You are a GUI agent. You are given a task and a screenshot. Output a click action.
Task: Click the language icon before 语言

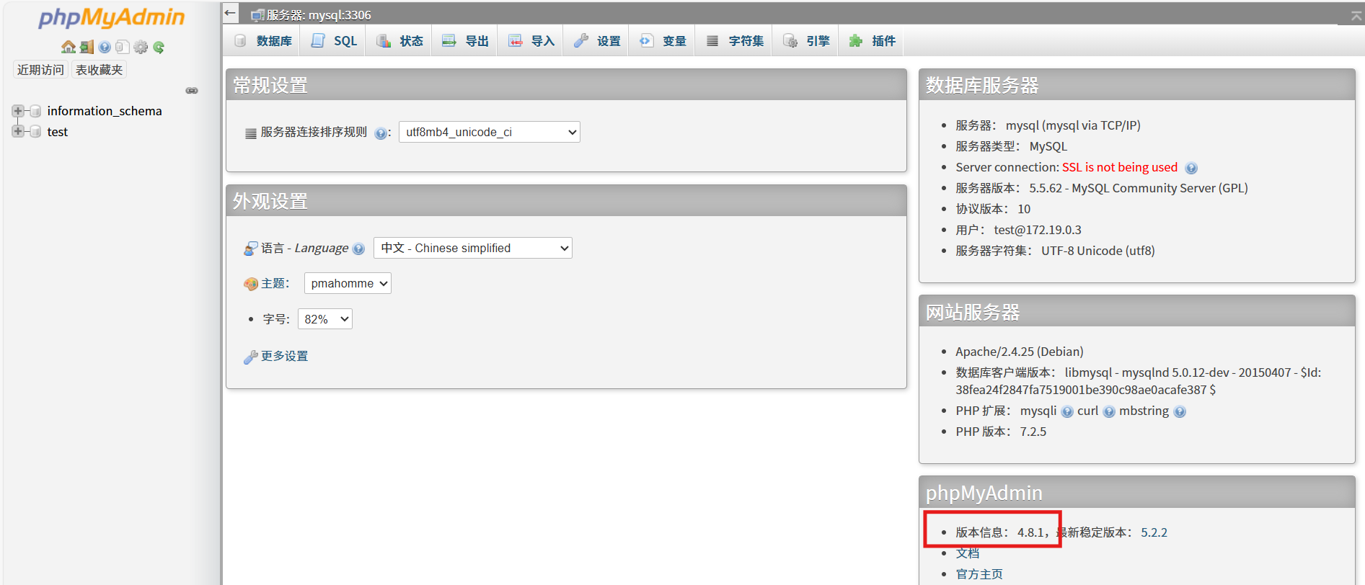[251, 249]
